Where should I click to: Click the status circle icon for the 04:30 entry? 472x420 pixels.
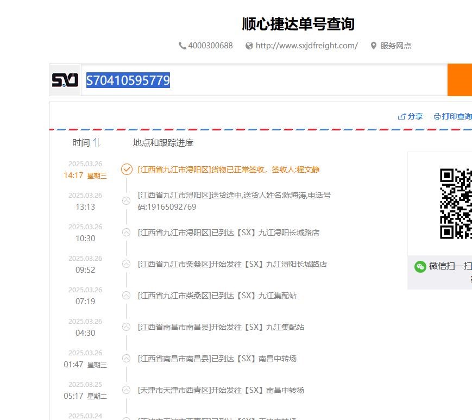coord(127,327)
